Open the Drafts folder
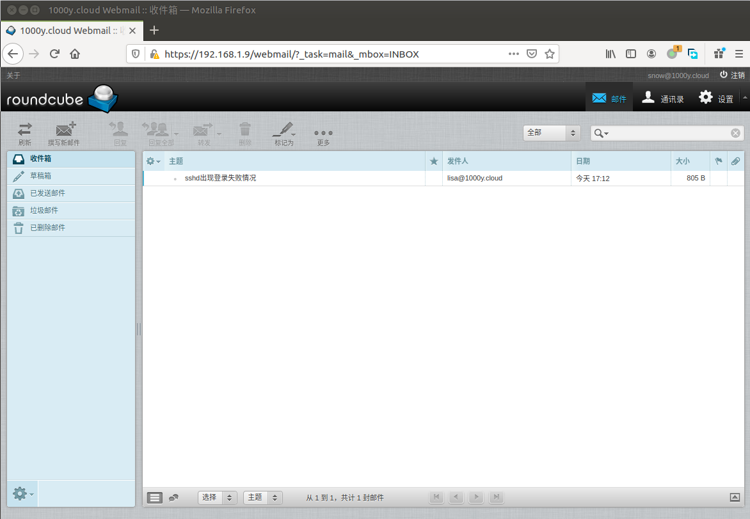This screenshot has height=519, width=750. (x=41, y=175)
